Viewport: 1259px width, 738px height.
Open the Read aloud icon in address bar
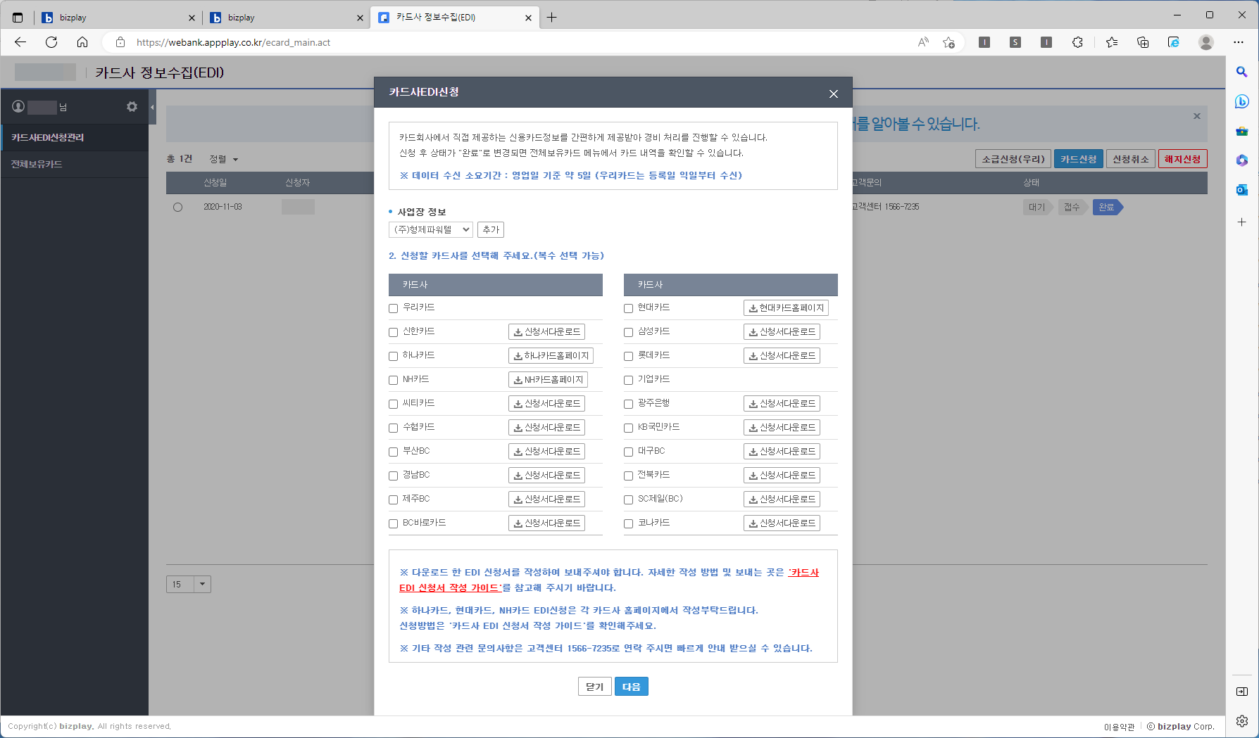coord(923,42)
